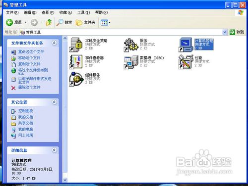The height and width of the screenshot is (186, 248).
Task: Open the 我的文档 link
Action: click(x=25, y=117)
